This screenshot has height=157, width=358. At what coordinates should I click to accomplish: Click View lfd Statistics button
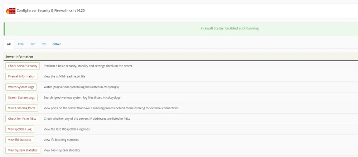click(20, 140)
